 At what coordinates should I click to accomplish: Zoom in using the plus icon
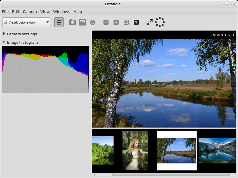(116, 22)
